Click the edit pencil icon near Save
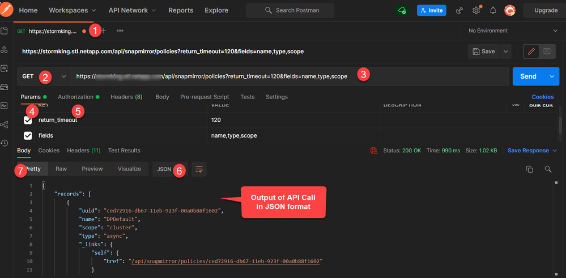This screenshot has width=566, height=278. click(531, 51)
